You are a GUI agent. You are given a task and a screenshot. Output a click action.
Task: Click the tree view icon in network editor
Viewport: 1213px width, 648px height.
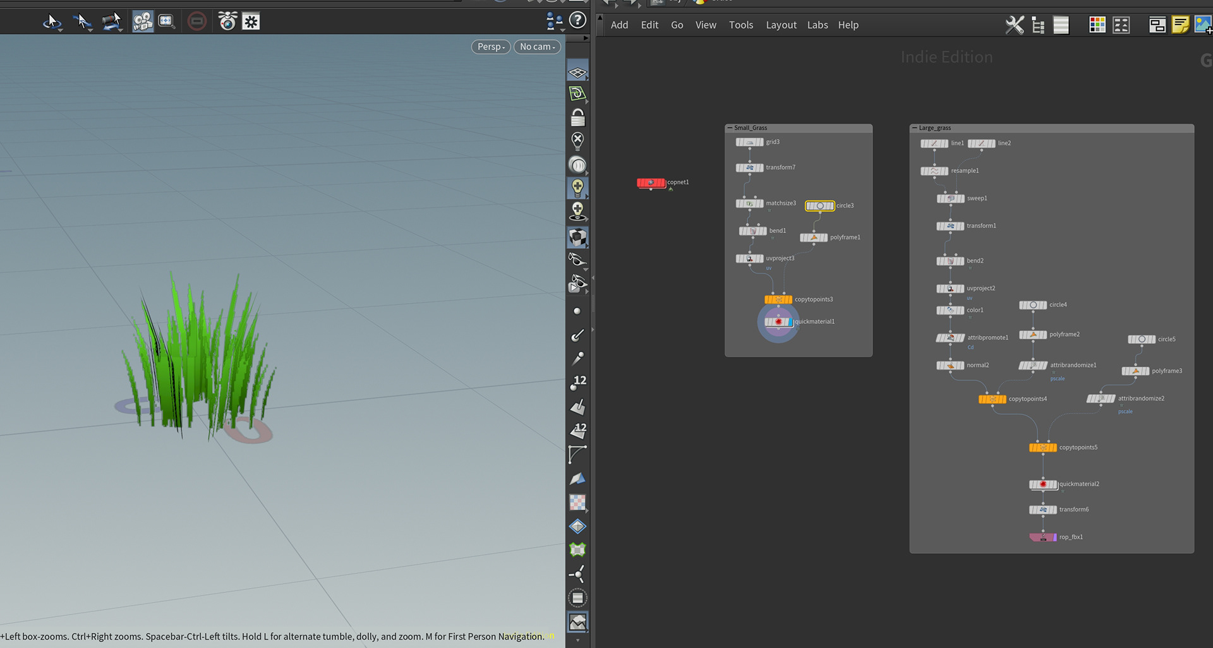tap(1038, 25)
